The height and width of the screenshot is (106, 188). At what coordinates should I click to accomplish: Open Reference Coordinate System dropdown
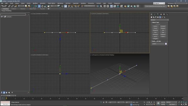point(53,6)
